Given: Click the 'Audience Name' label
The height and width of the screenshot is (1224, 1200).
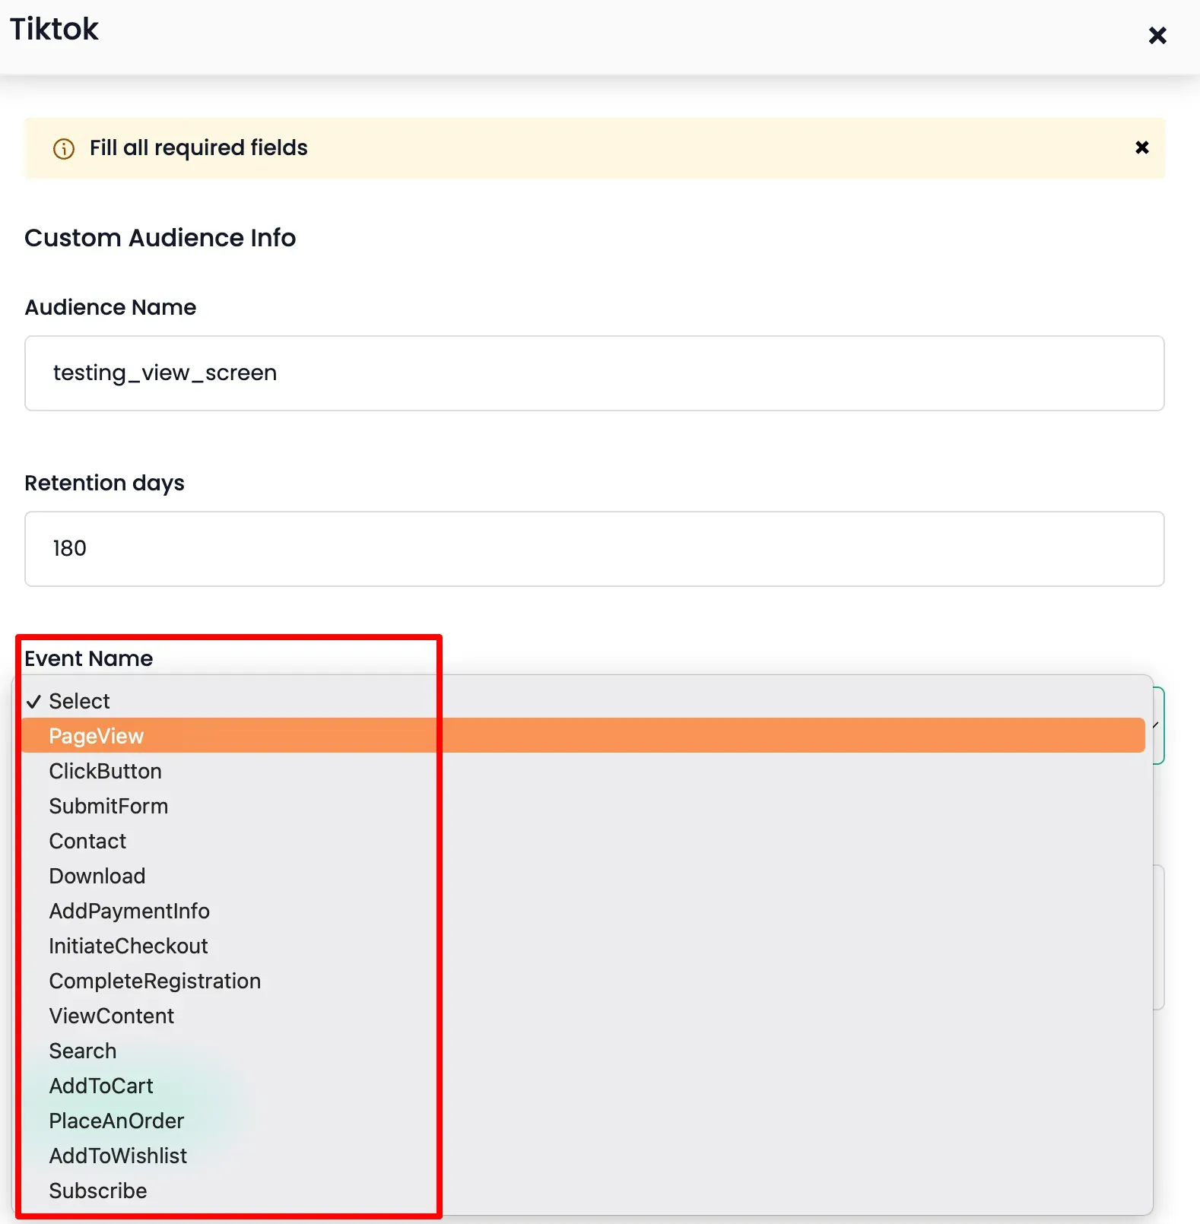Looking at the screenshot, I should [x=111, y=307].
